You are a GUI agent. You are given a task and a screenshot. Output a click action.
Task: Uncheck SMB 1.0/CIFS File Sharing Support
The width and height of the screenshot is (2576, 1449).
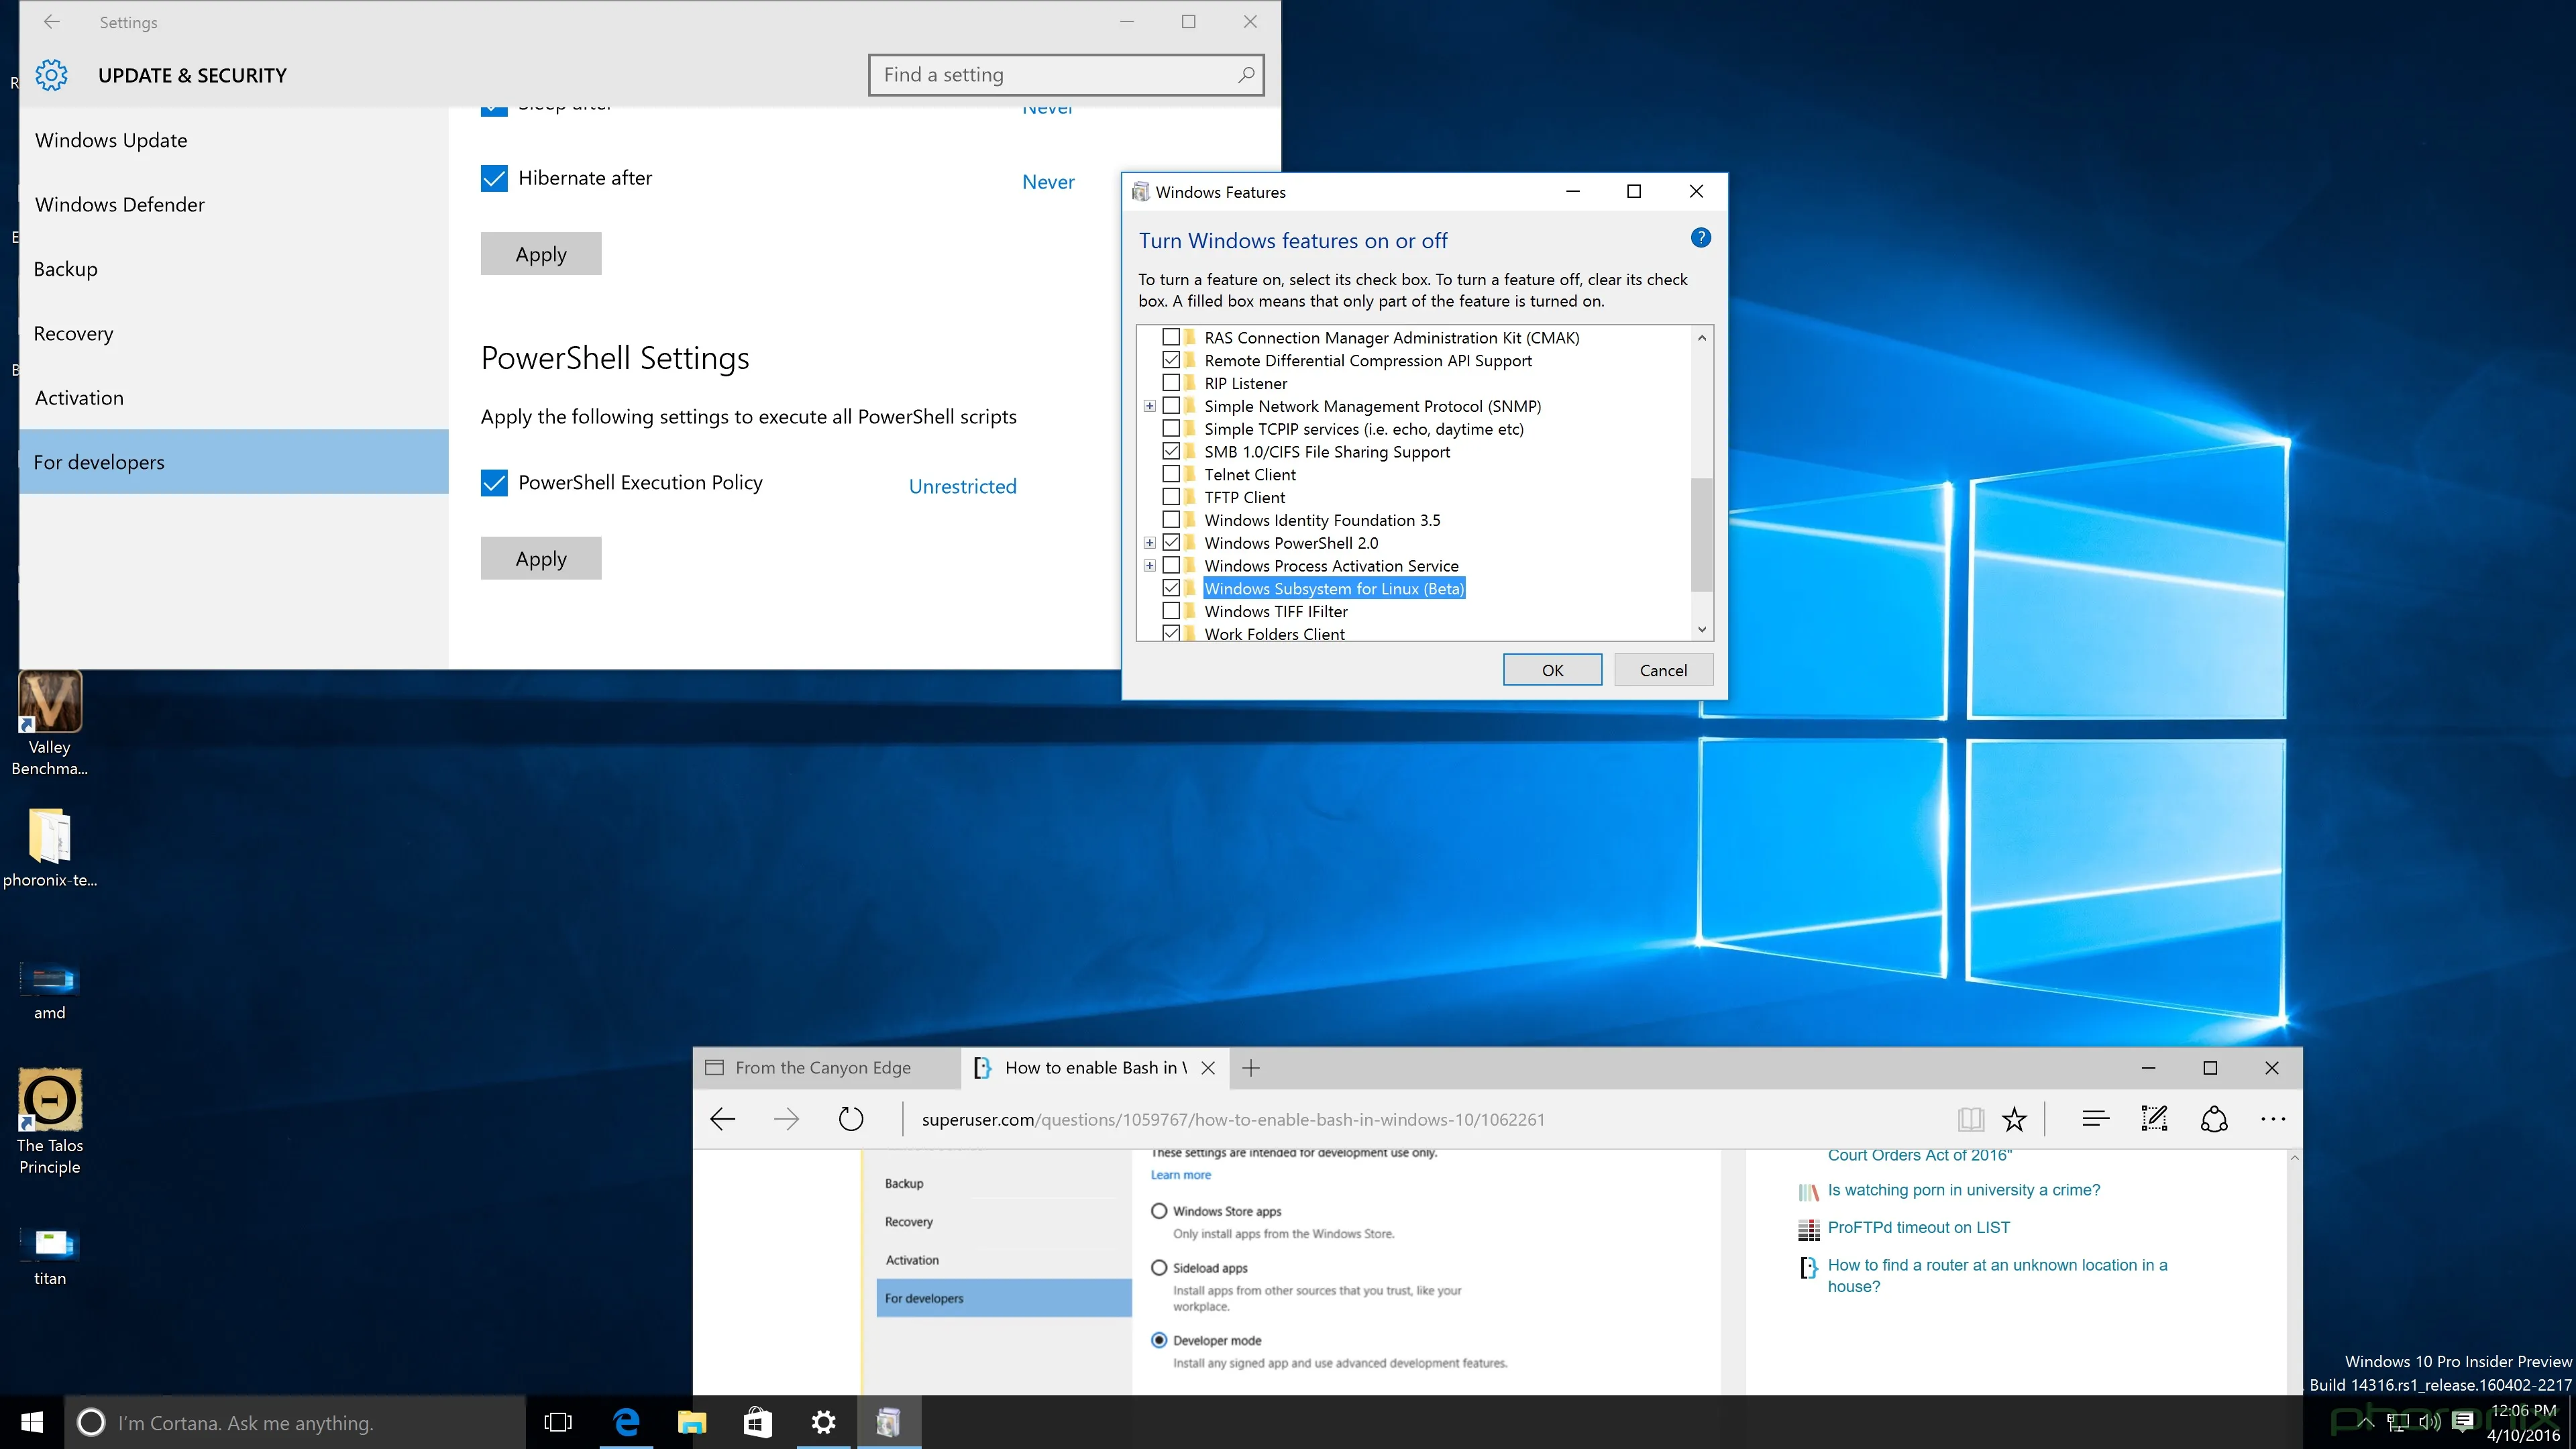(1171, 451)
